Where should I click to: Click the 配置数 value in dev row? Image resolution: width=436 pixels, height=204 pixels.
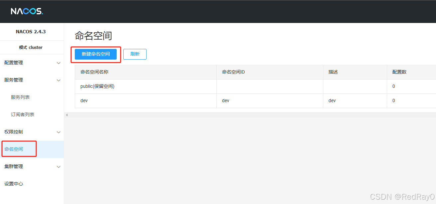point(394,101)
